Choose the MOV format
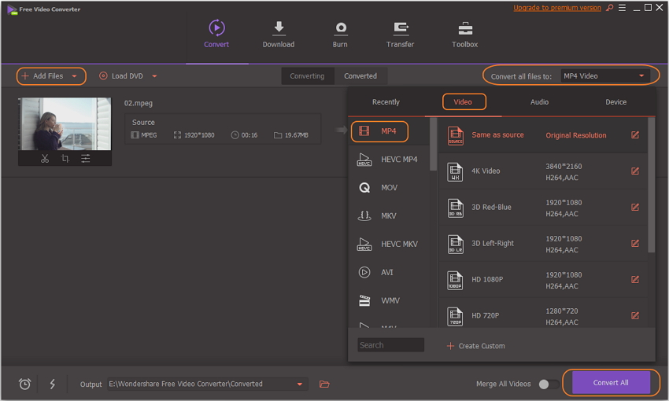The width and height of the screenshot is (669, 401). coord(388,187)
